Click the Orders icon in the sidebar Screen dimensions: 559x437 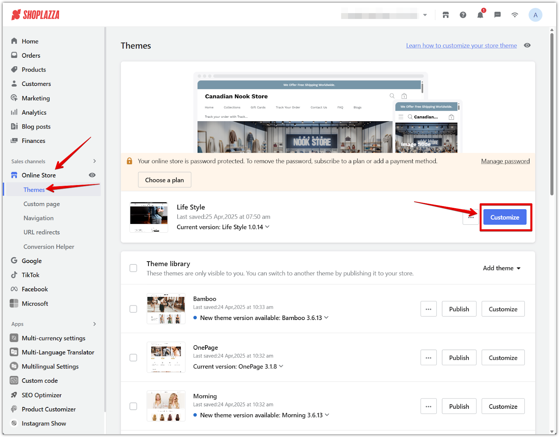point(14,55)
